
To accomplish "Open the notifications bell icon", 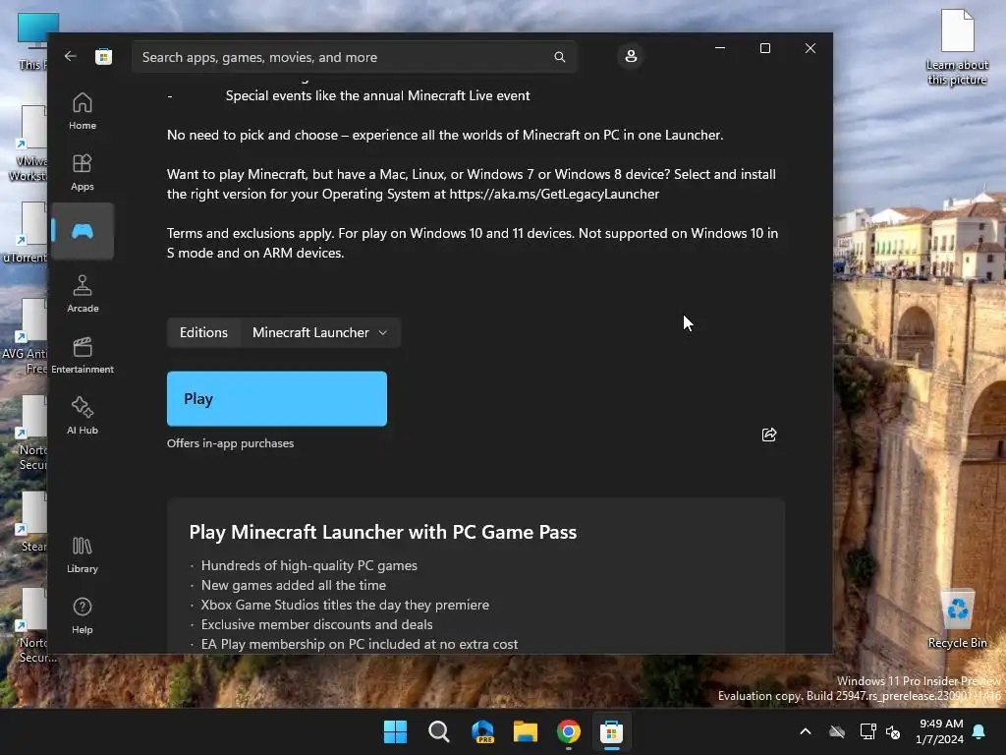I will (x=978, y=731).
